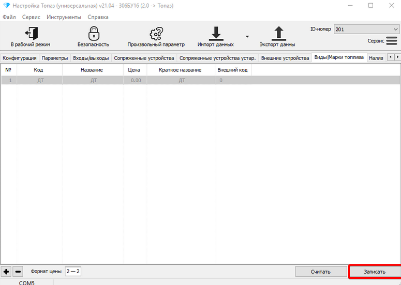Switch to the Параметры tab
Viewport: 401px width, 285px height.
click(55, 58)
